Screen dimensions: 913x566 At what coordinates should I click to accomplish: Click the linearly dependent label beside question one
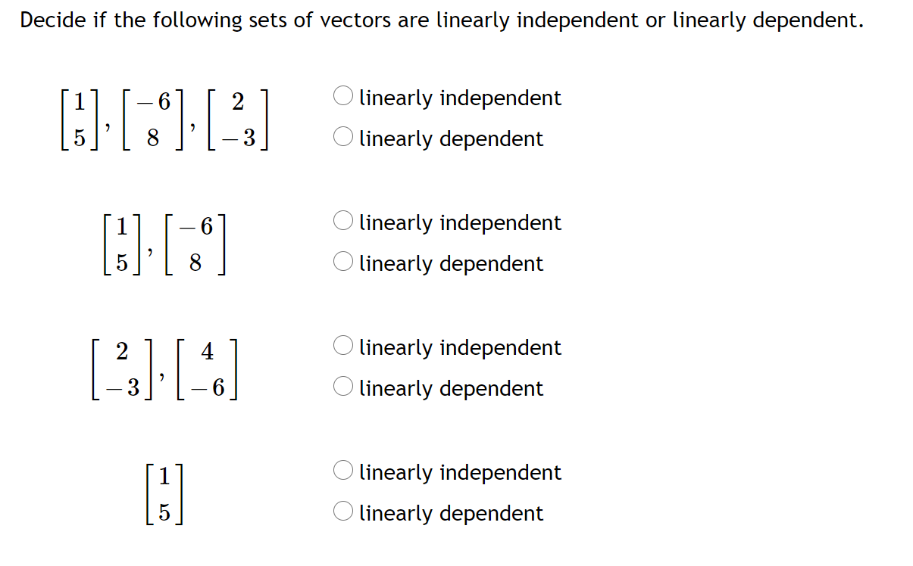coord(450,138)
